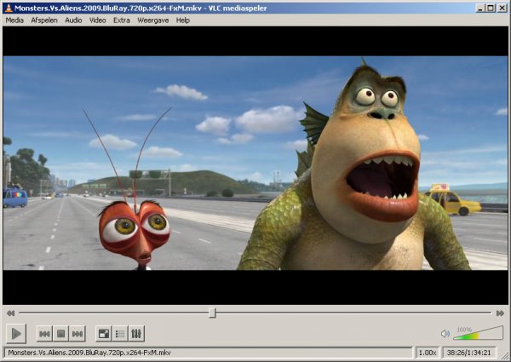
Task: Skip to the next media item
Action: tap(78, 334)
